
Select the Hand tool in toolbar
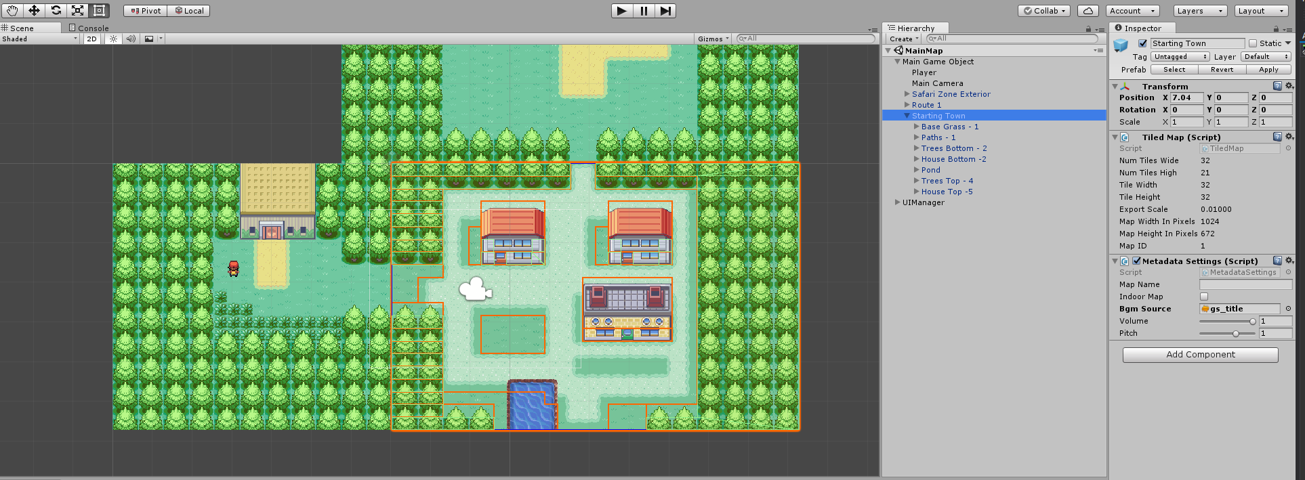(x=12, y=11)
